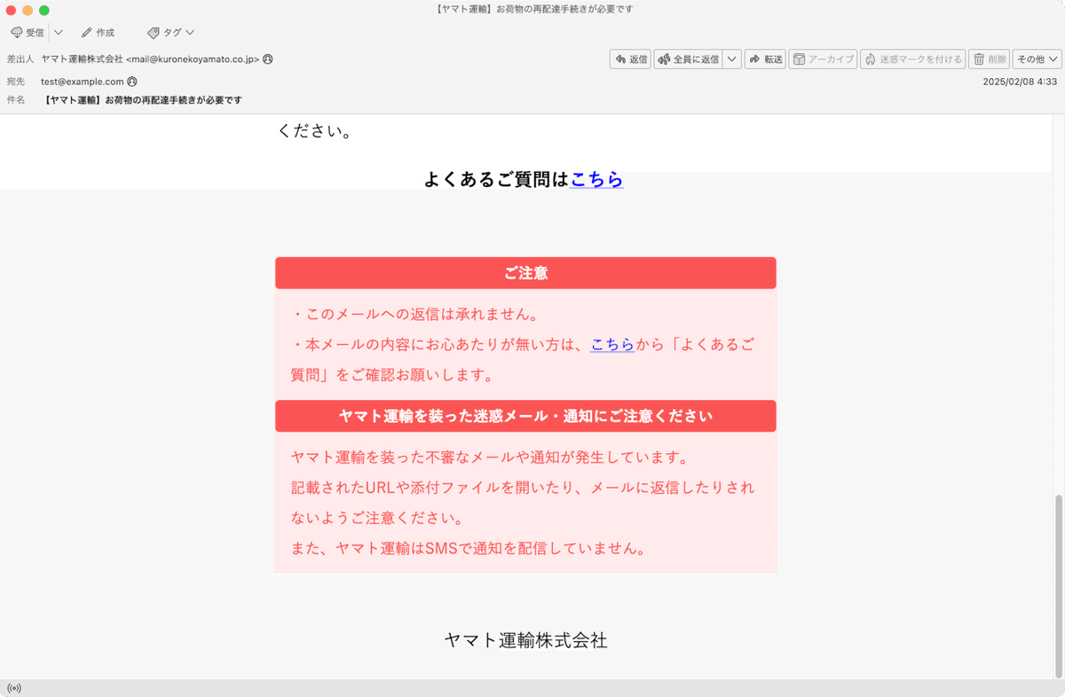Click the 迷惑メール・通知にご注意ください header
This screenshot has width=1065, height=697.
click(525, 416)
